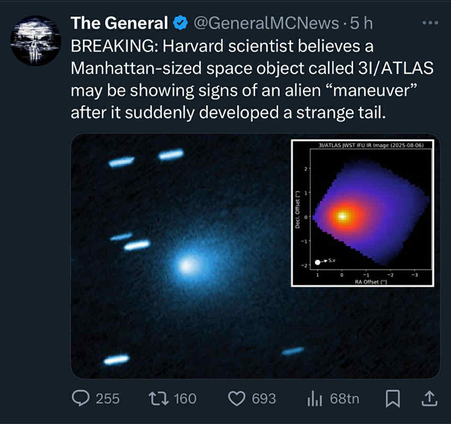451x424 pixels.
Task: Click the word BREAKING in the tweet
Action: pyautogui.click(x=114, y=46)
